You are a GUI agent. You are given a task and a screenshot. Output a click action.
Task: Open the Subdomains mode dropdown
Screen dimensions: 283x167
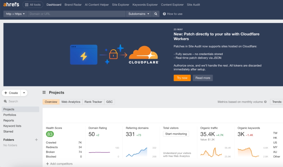point(139,14)
